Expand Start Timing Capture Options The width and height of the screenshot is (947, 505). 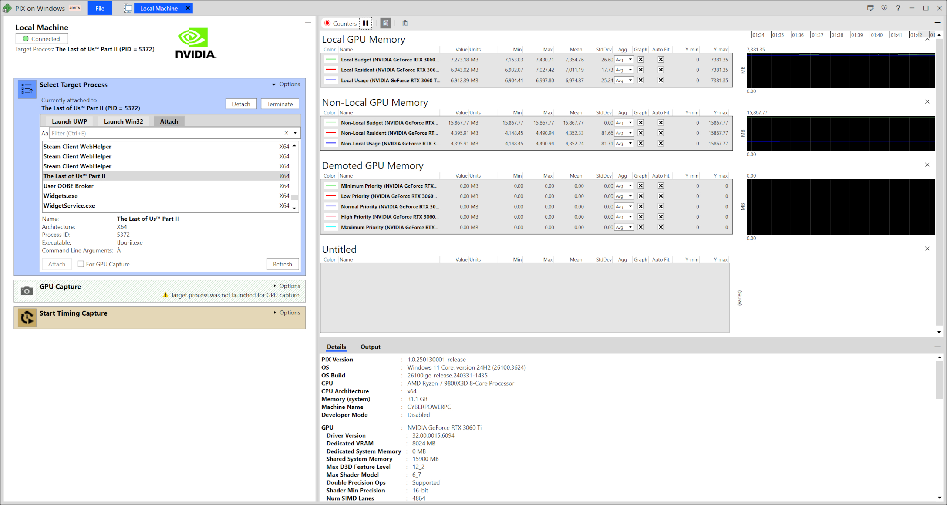coord(287,313)
